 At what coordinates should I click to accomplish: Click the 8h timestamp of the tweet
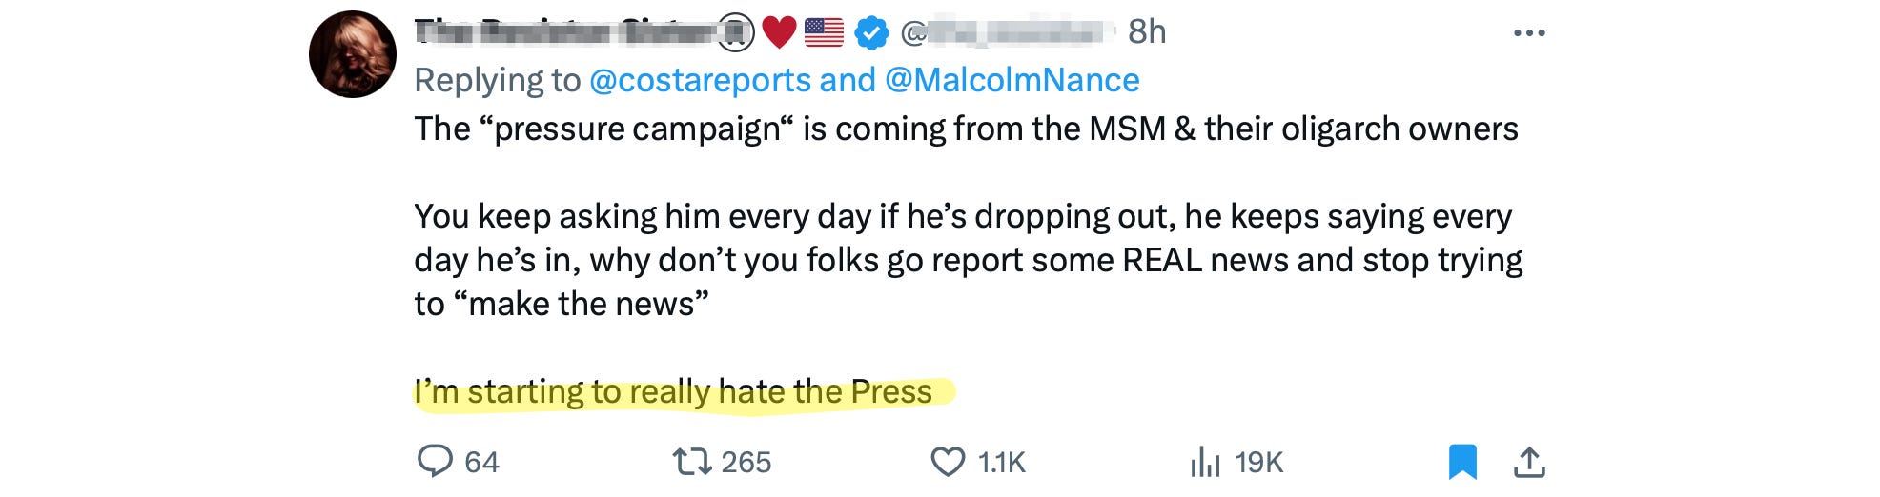coord(1147,32)
